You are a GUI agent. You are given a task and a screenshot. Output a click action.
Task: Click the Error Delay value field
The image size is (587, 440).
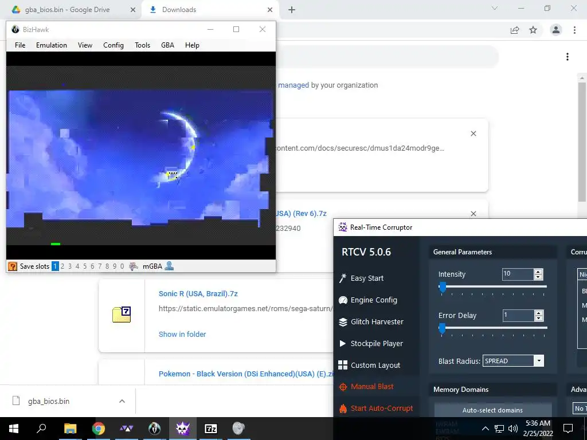518,316
